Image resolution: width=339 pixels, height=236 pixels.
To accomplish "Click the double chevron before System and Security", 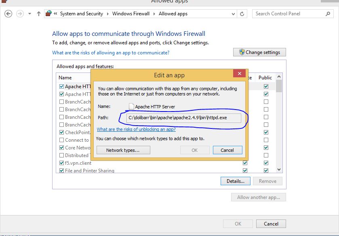I will [x=56, y=14].
